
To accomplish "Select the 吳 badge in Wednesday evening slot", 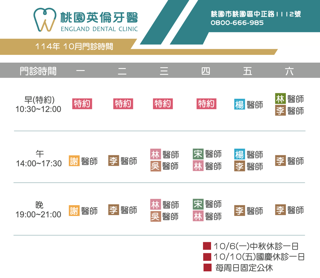I will (156, 216).
